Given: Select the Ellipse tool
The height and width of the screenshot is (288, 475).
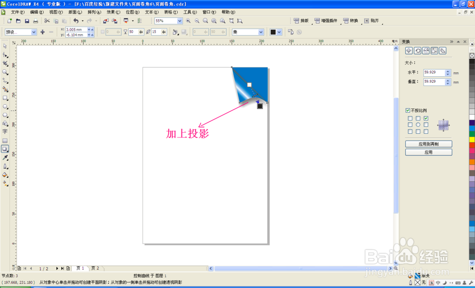Looking at the screenshot, I should (x=6, y=107).
